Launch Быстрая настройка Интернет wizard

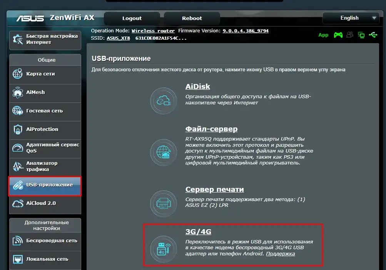(x=45, y=39)
